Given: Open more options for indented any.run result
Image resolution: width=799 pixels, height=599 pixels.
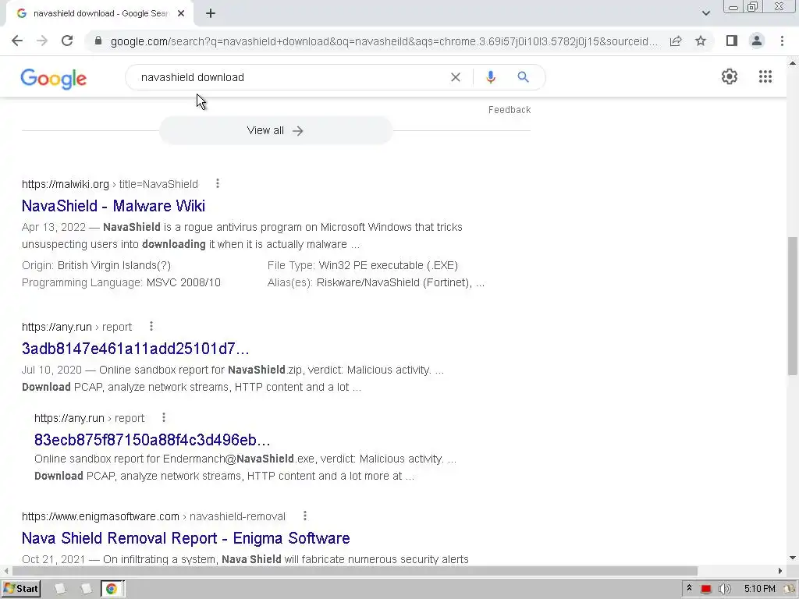Looking at the screenshot, I should coord(164,417).
